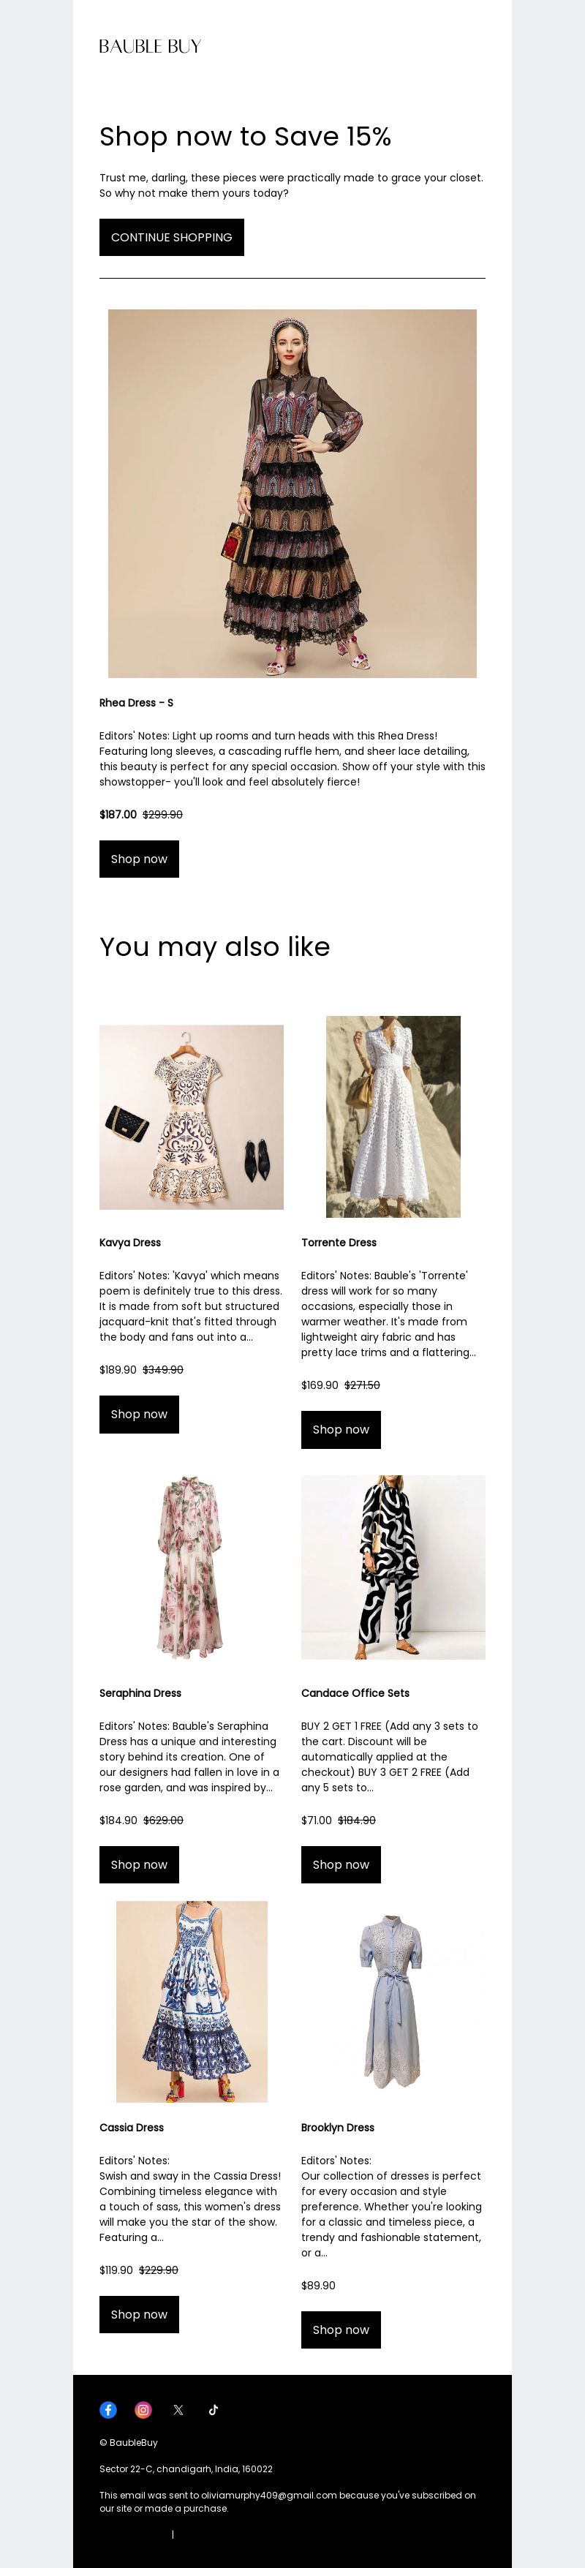The image size is (585, 2568).
Task: Shop now for the Rhea Dress
Action: [x=140, y=859]
